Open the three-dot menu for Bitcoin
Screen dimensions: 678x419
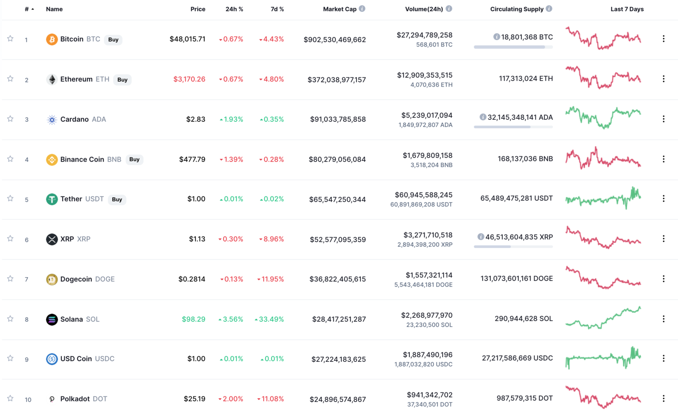[664, 39]
